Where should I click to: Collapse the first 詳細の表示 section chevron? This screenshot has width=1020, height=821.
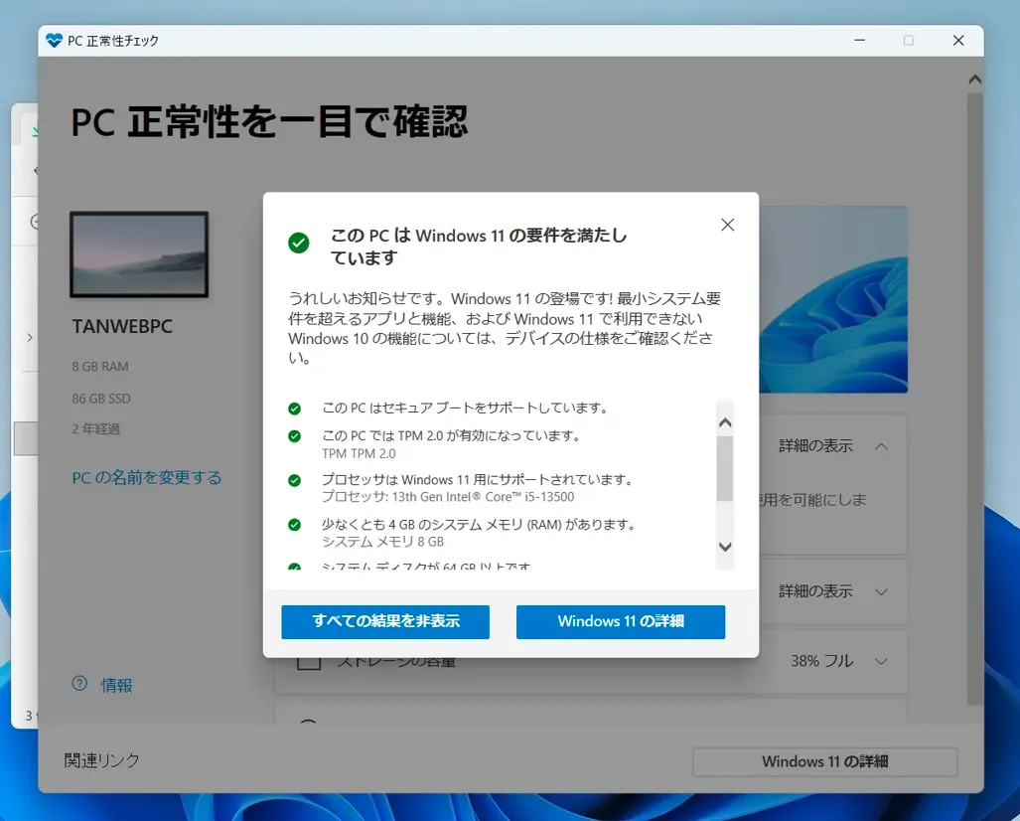tap(881, 446)
